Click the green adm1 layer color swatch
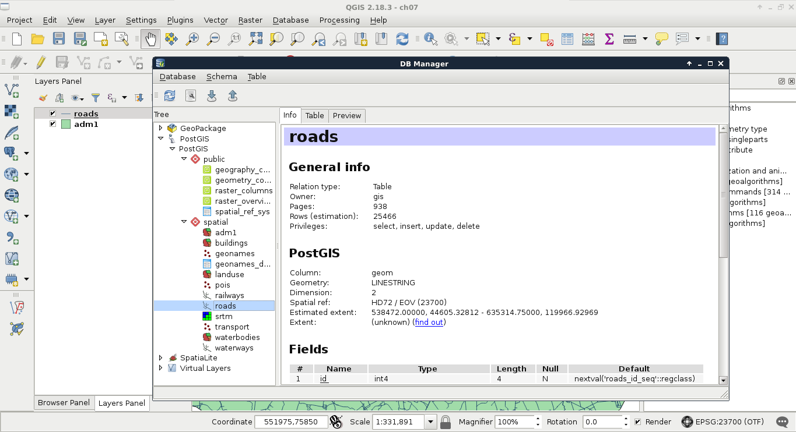The height and width of the screenshot is (432, 796). (65, 124)
